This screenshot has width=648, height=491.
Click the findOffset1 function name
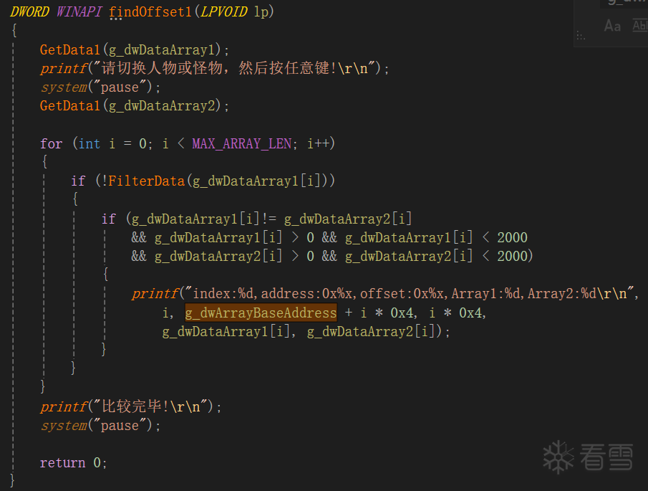pos(143,12)
